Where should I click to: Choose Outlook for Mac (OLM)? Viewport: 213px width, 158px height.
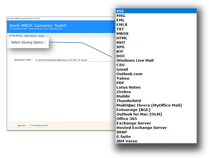click(156, 114)
